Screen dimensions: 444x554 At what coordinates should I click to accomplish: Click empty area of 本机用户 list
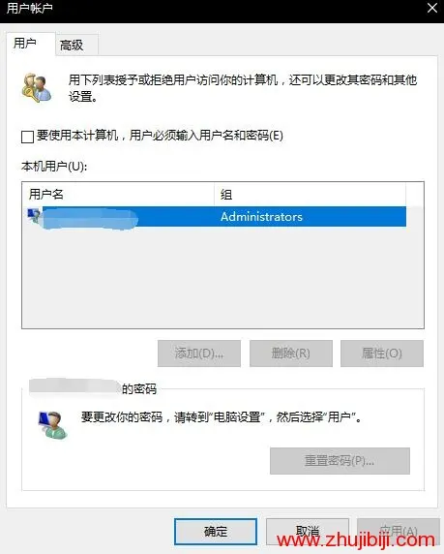(x=222, y=277)
